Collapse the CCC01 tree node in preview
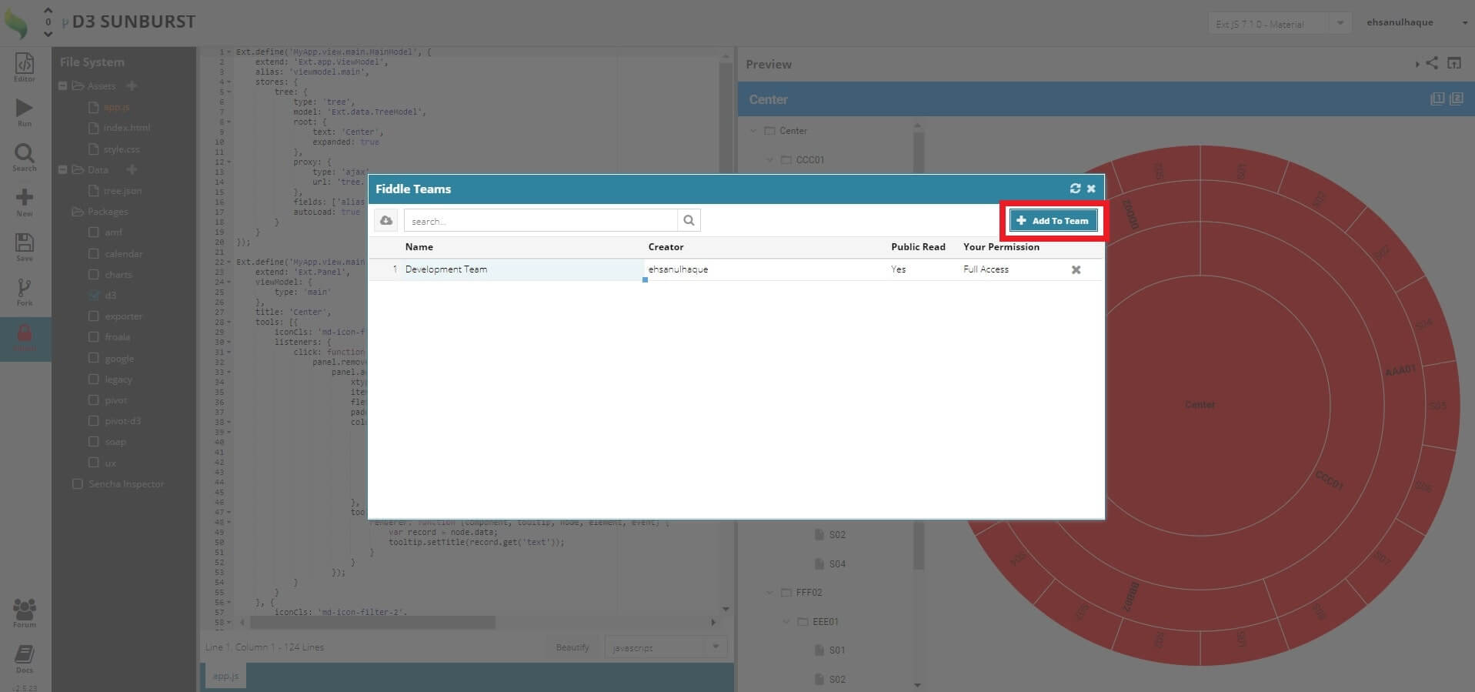1475x692 pixels. pos(770,160)
